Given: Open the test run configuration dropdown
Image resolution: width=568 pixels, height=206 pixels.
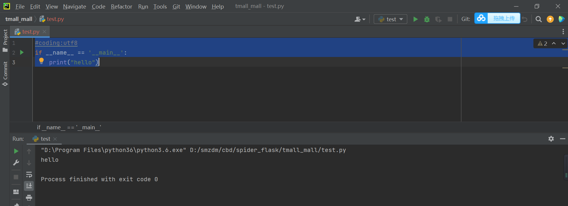Looking at the screenshot, I should tap(390, 19).
